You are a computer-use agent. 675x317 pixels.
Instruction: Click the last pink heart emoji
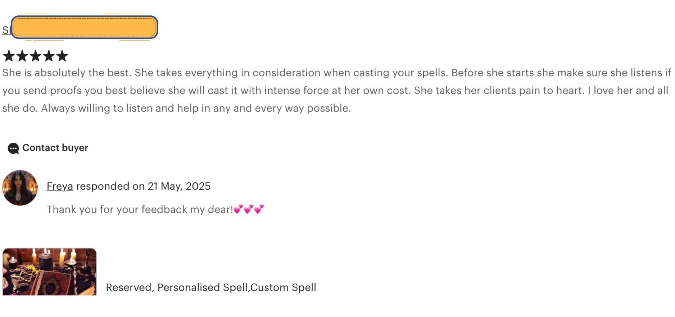[259, 209]
